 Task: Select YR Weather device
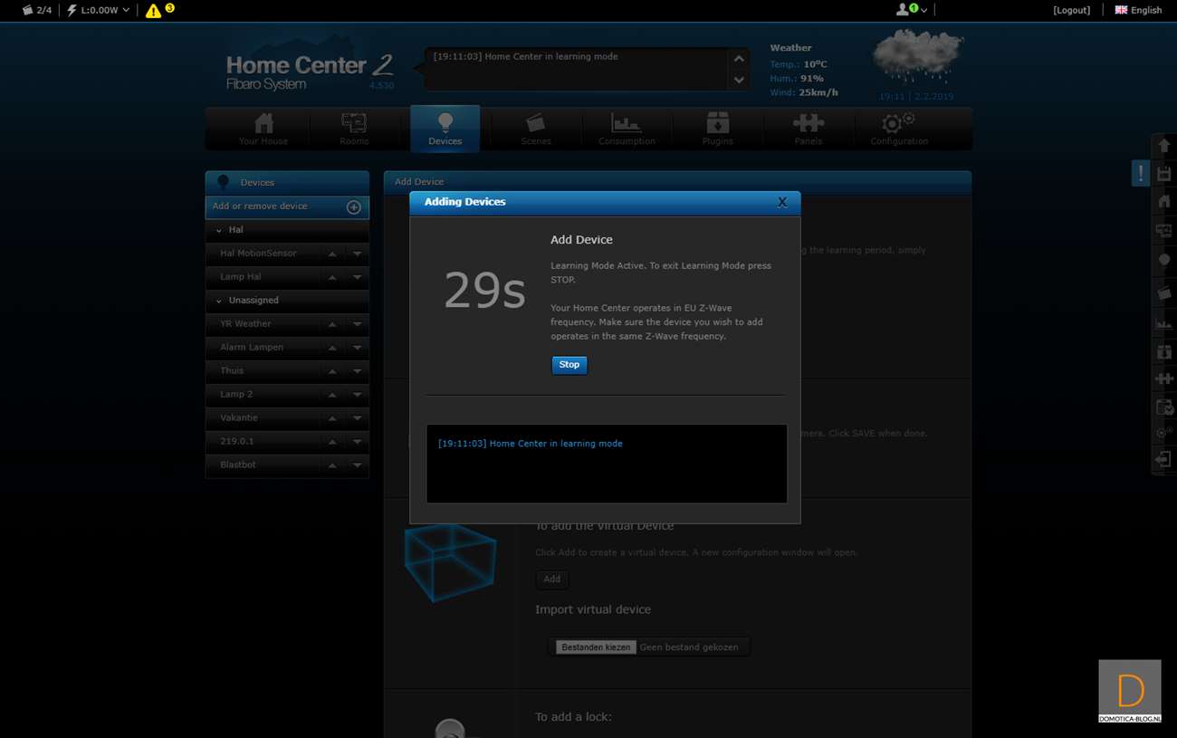click(245, 324)
